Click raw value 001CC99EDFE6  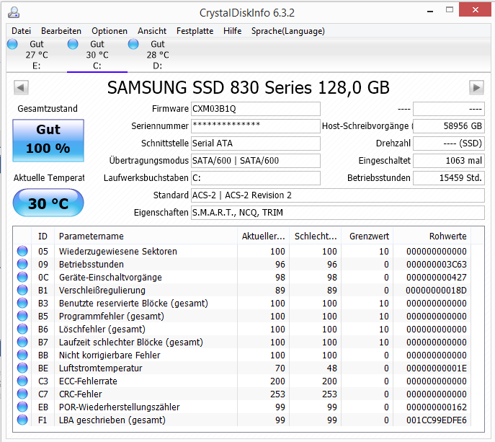(x=437, y=420)
